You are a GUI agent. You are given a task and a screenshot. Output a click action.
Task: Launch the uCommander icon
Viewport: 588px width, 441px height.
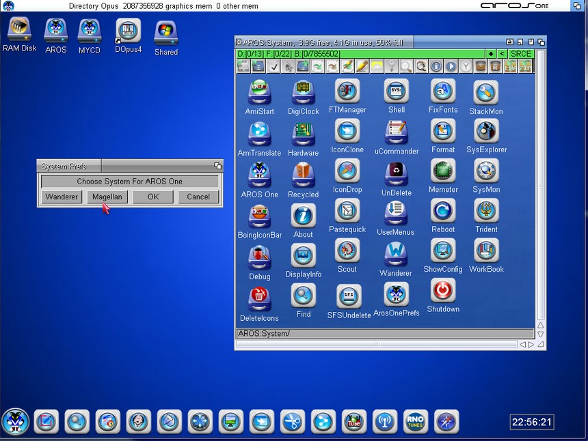click(x=396, y=132)
